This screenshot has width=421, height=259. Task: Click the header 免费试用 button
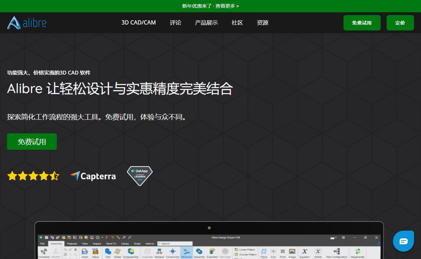[x=362, y=23]
